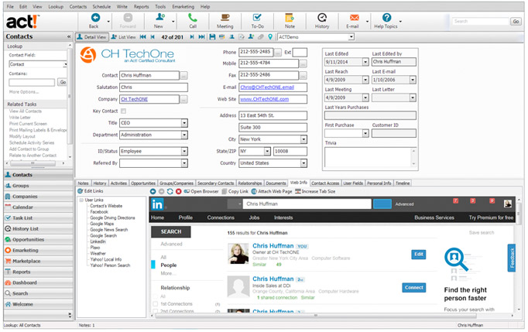Image resolution: width=528 pixels, height=332 pixels.
Task: Click the LinkedIn page horizontal scrollbar
Action: tap(316, 316)
